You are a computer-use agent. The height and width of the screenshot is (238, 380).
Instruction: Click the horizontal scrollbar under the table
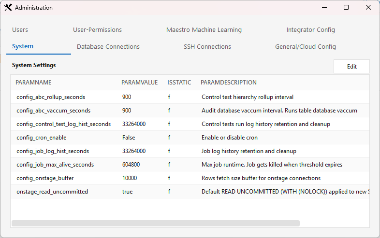(156, 223)
